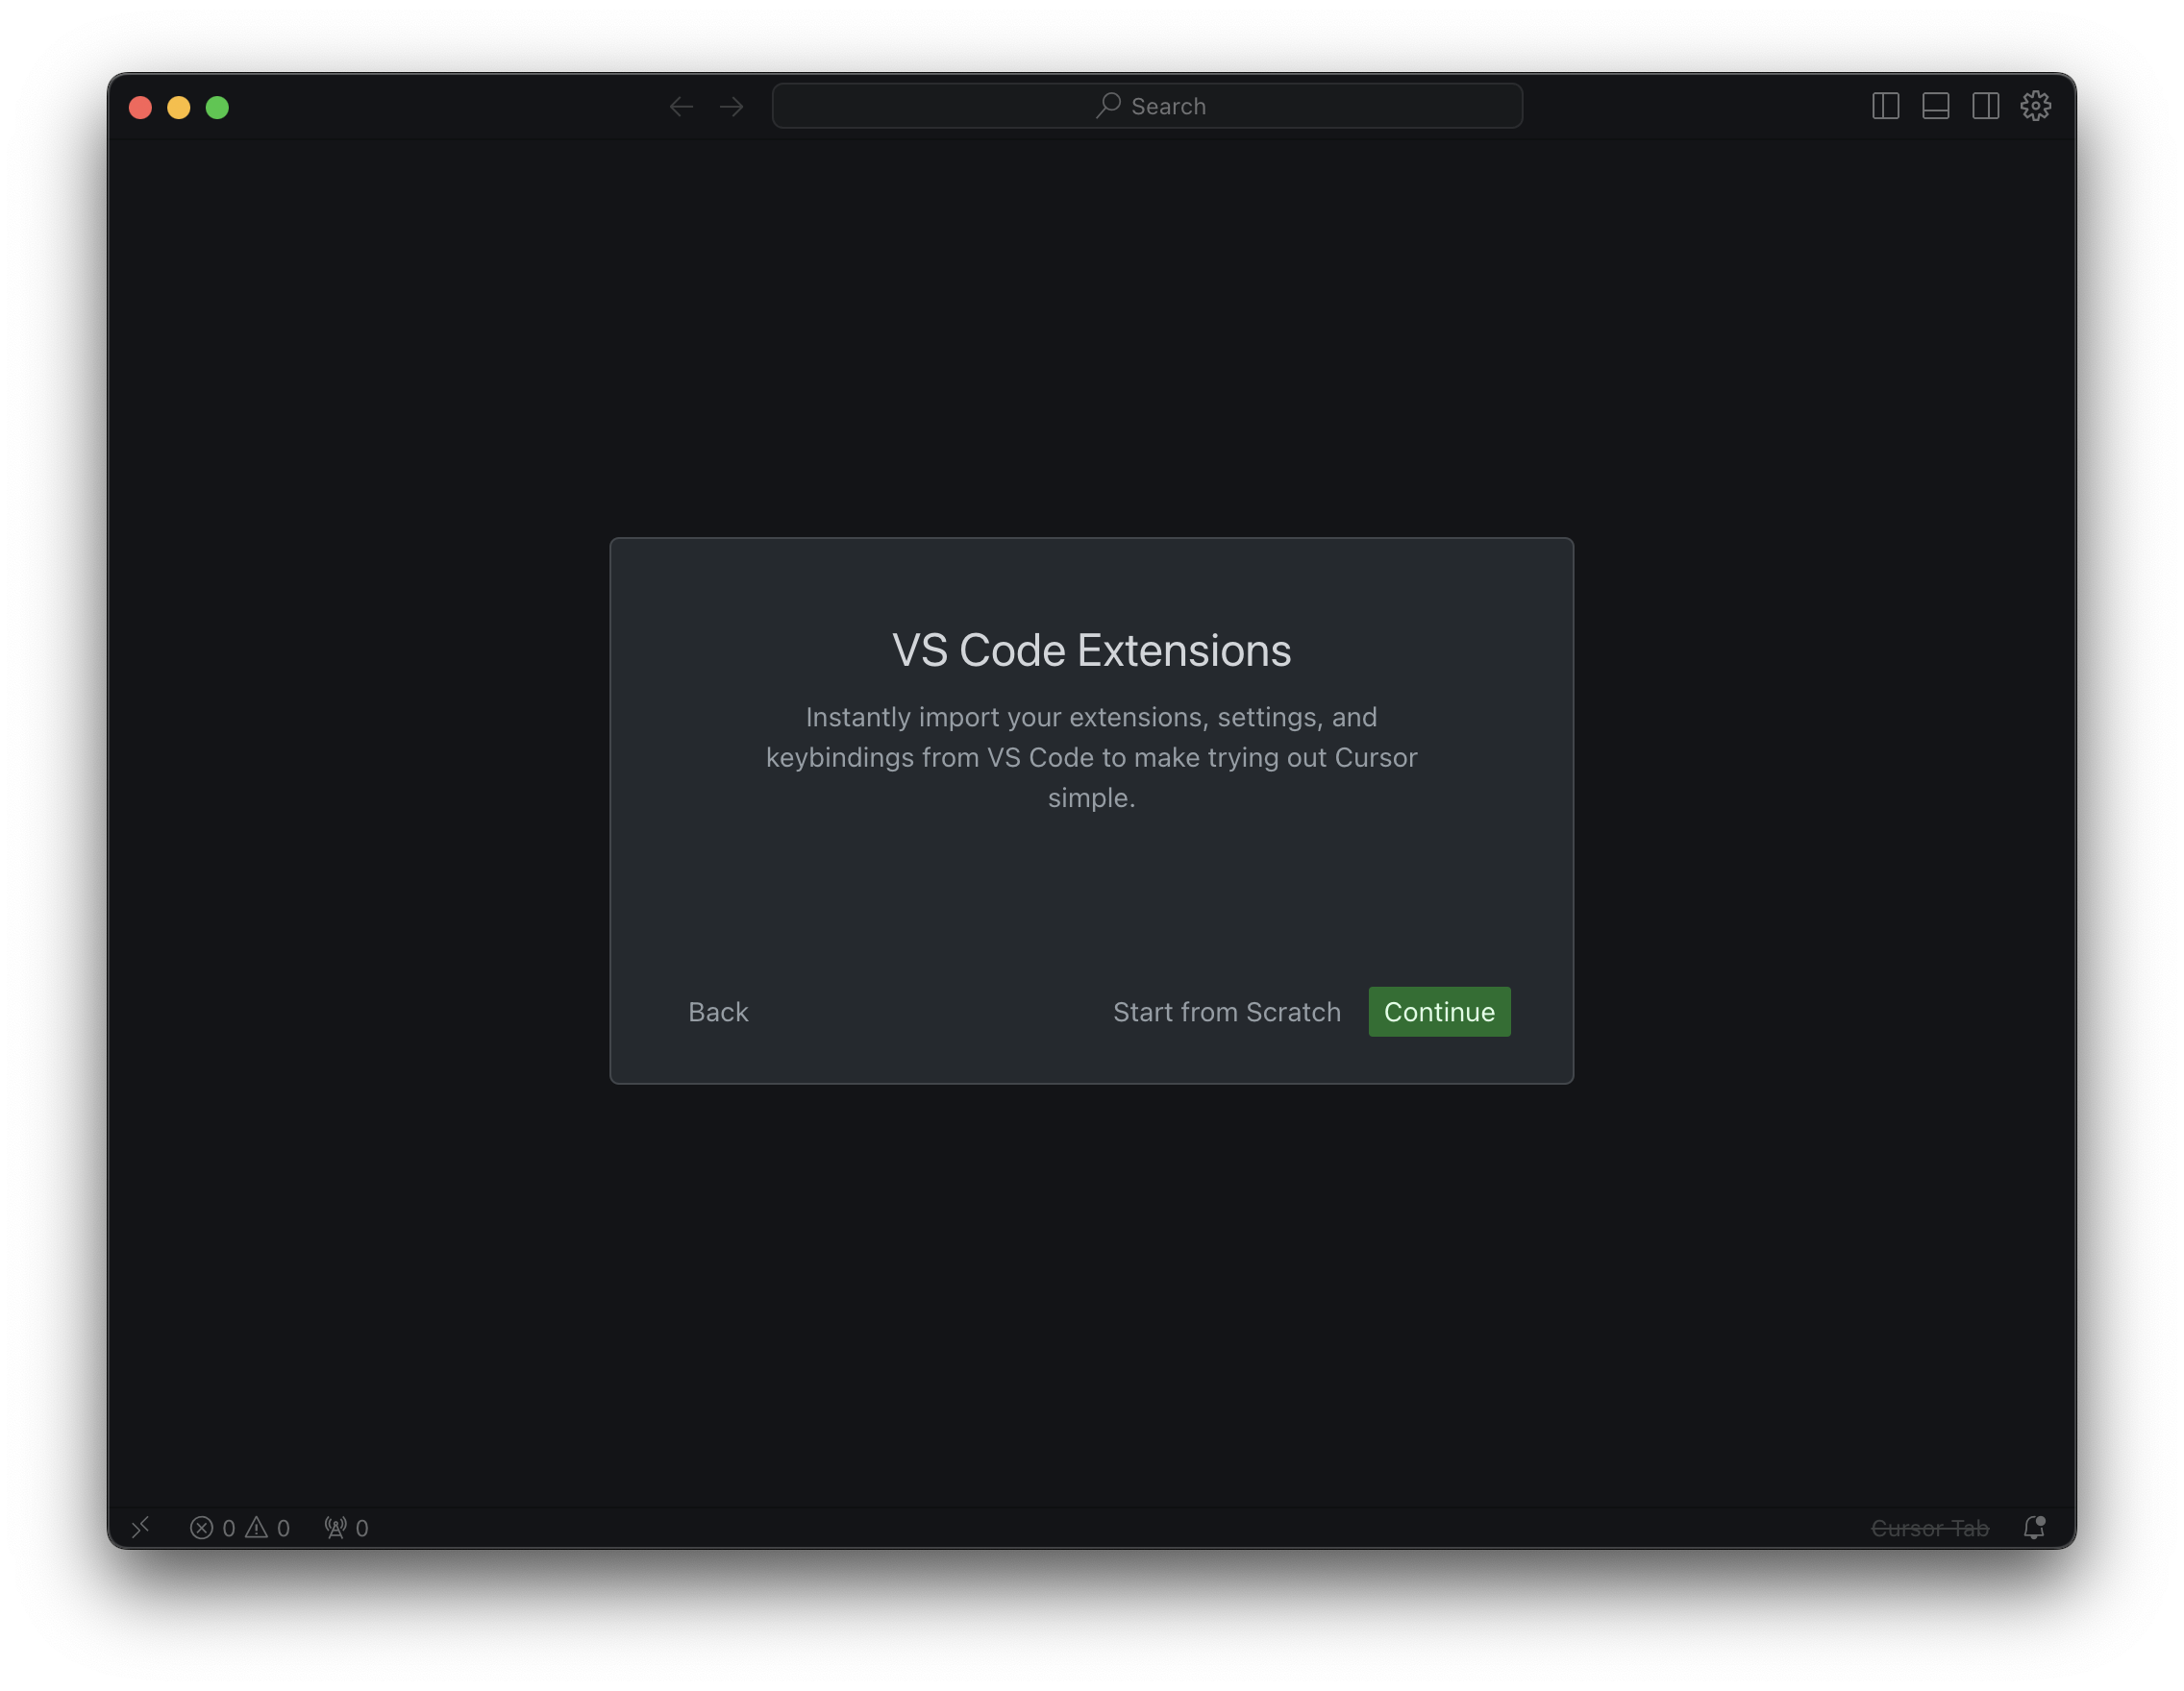Maximize the window with green button

pyautogui.click(x=217, y=107)
